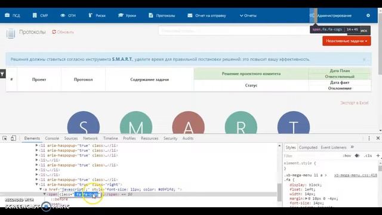Click the Протоколы page document icon

(11, 33)
